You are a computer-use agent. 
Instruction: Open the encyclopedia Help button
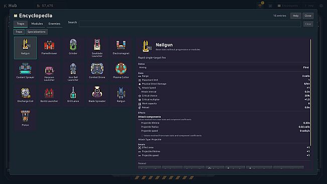295,16
